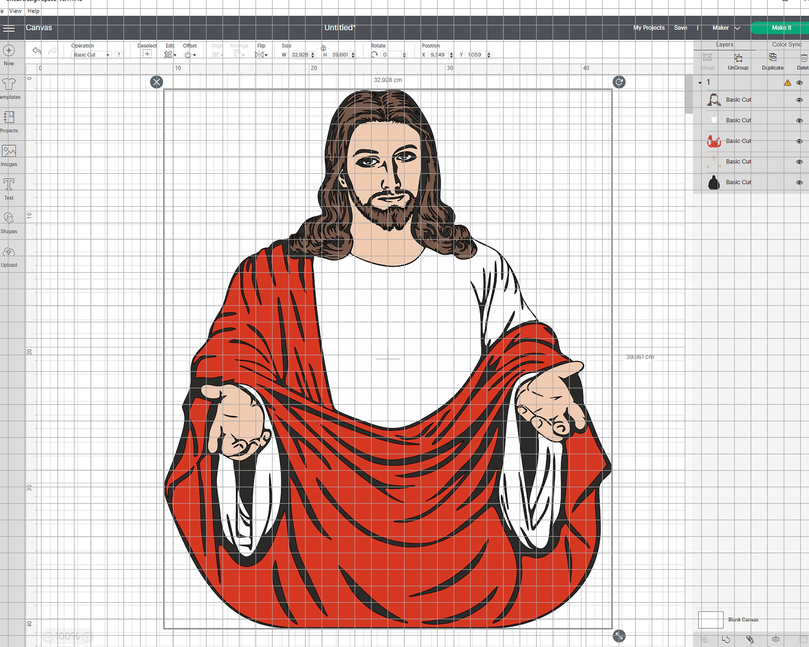Image resolution: width=809 pixels, height=647 pixels.
Task: Open the Templates panel
Action: click(x=9, y=89)
